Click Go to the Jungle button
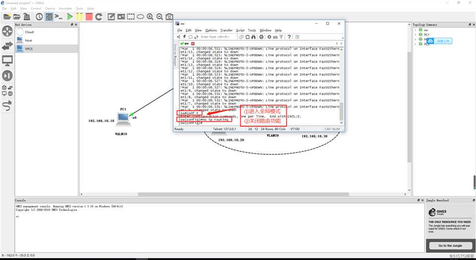Image resolution: width=476 pixels, height=260 pixels. (450, 246)
